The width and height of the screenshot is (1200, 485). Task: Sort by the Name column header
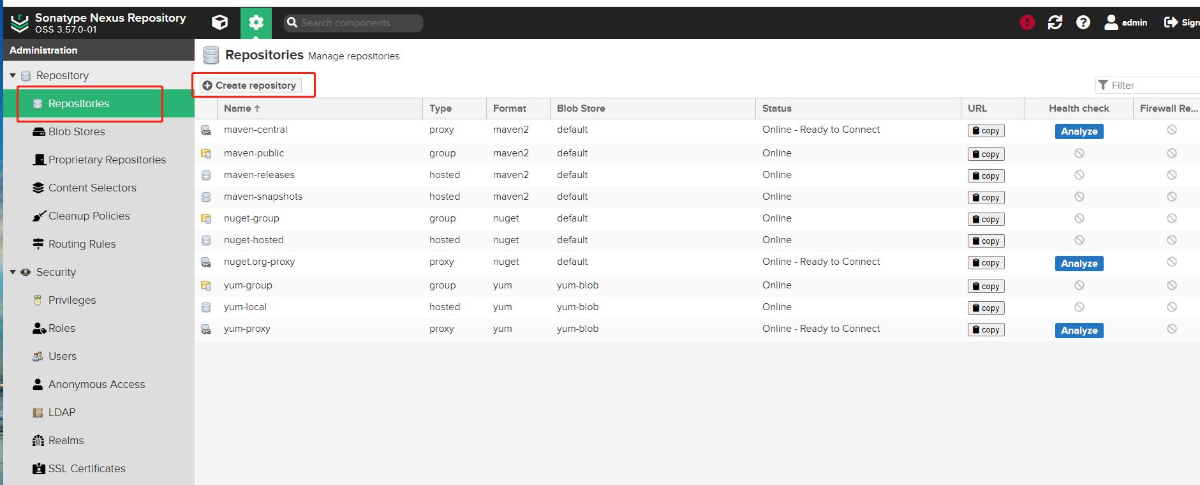[320, 108]
